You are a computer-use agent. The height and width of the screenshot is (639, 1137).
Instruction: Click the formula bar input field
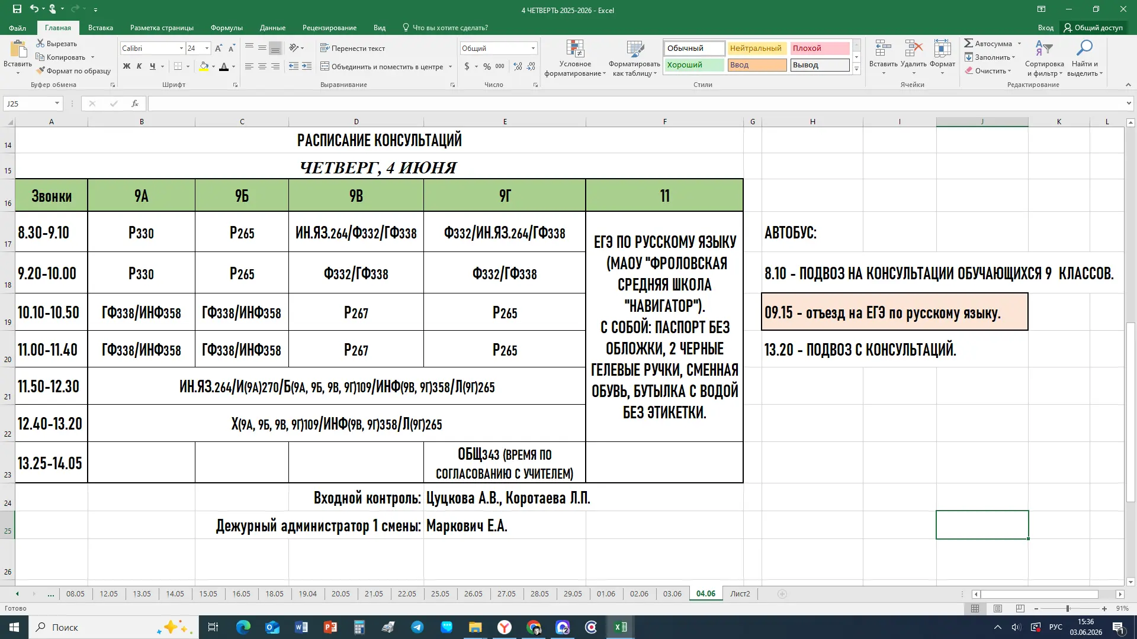pyautogui.click(x=637, y=104)
